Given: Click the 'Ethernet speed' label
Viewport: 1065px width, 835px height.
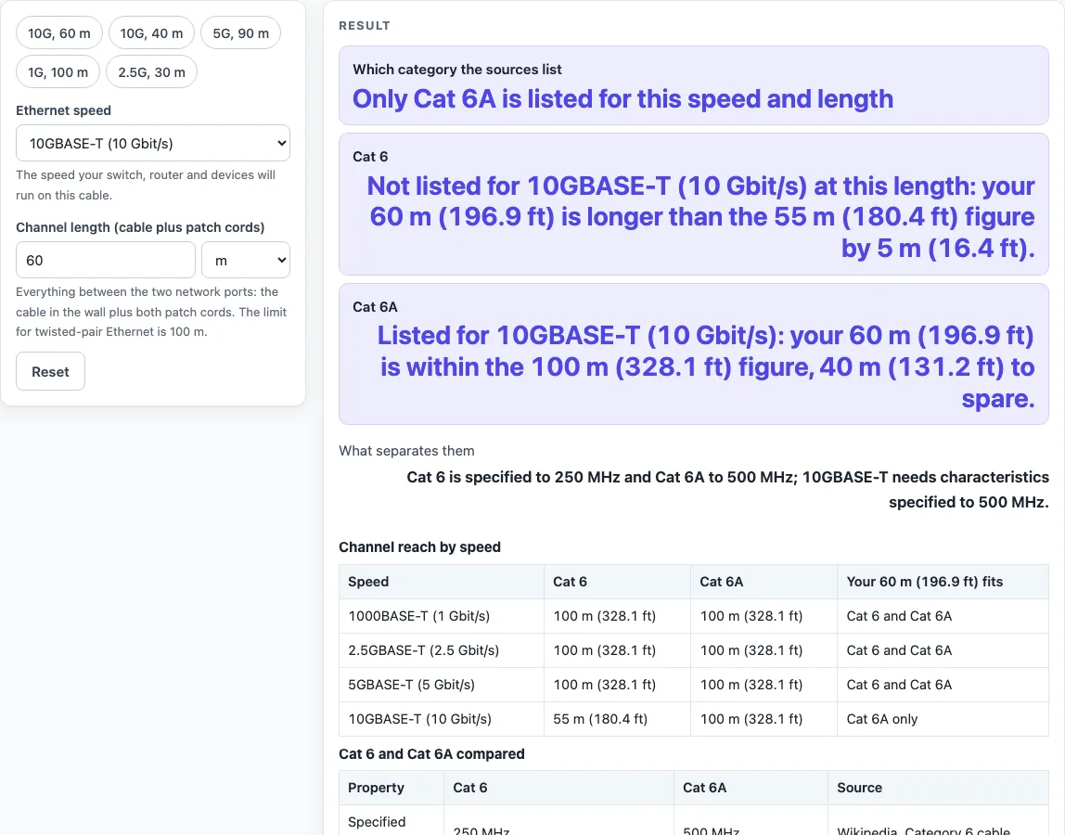Looking at the screenshot, I should [x=63, y=110].
